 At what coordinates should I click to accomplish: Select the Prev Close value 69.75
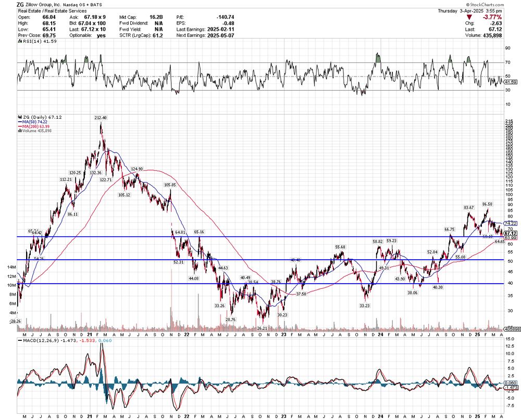(49, 35)
